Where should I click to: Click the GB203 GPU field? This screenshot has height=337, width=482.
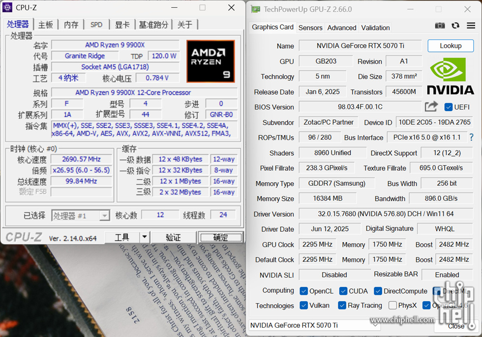(326, 61)
